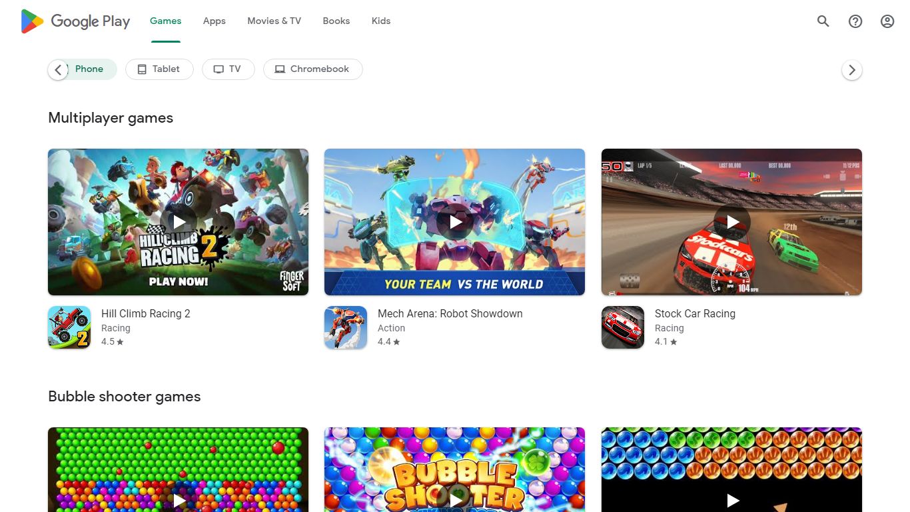Select the Chromebook filter chip

tap(313, 69)
